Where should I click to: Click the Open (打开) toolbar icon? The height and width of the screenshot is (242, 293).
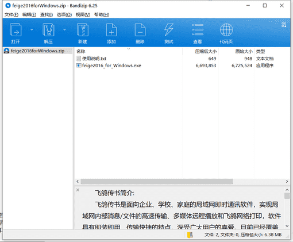click(16, 30)
